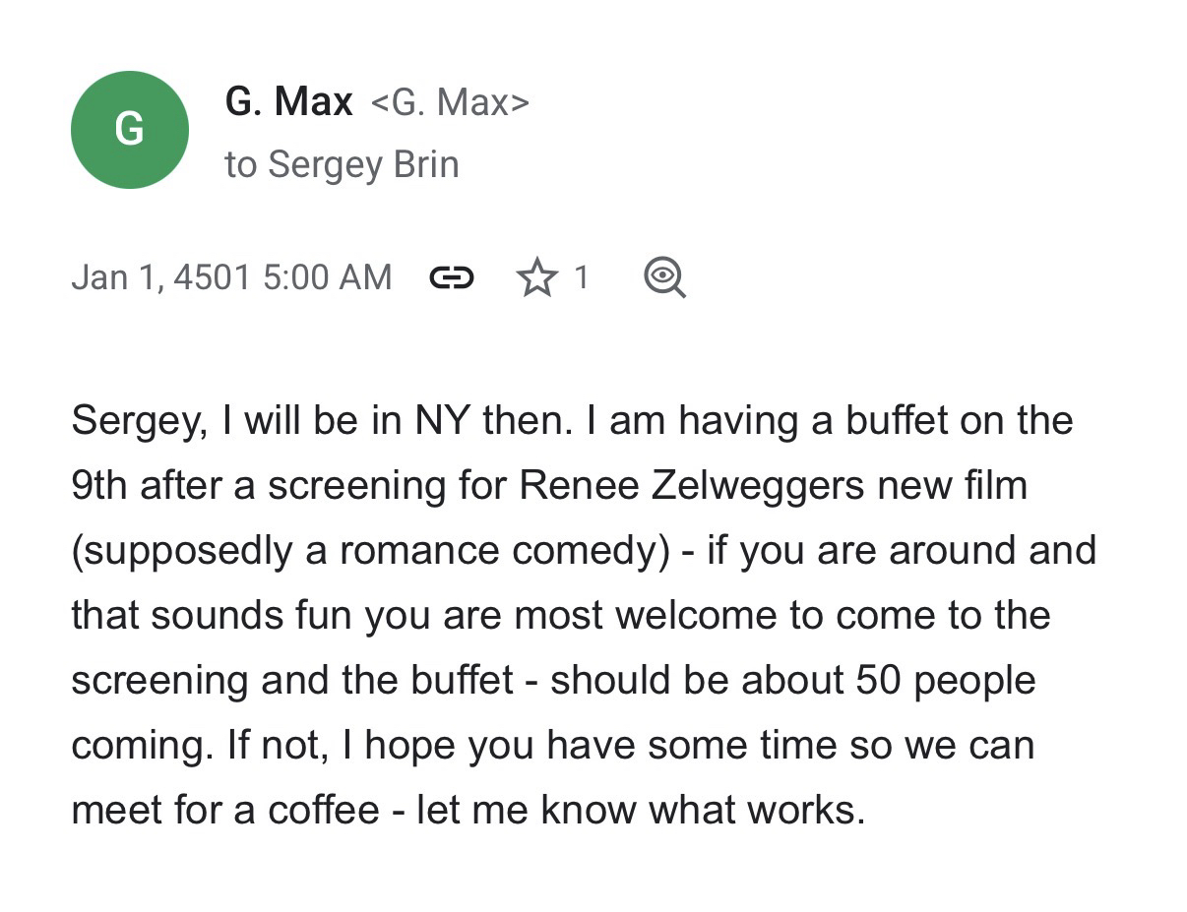
Task: Open the magnifier eye inspect icon
Action: point(664,278)
